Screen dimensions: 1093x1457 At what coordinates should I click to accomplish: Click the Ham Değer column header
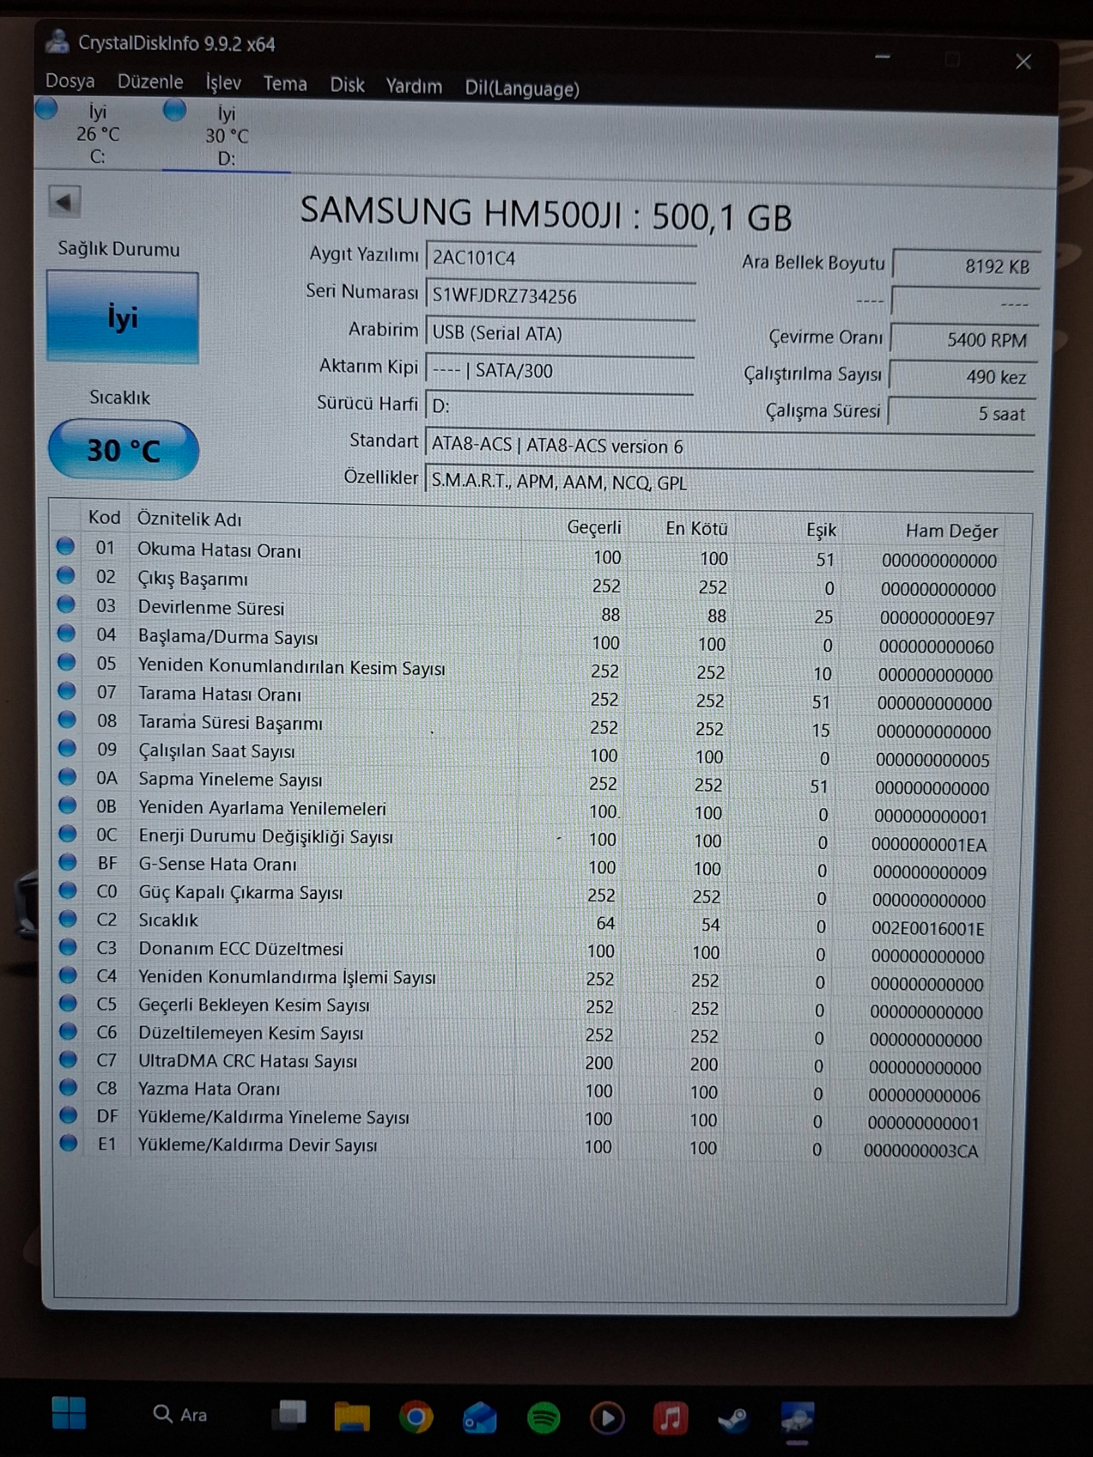(951, 531)
